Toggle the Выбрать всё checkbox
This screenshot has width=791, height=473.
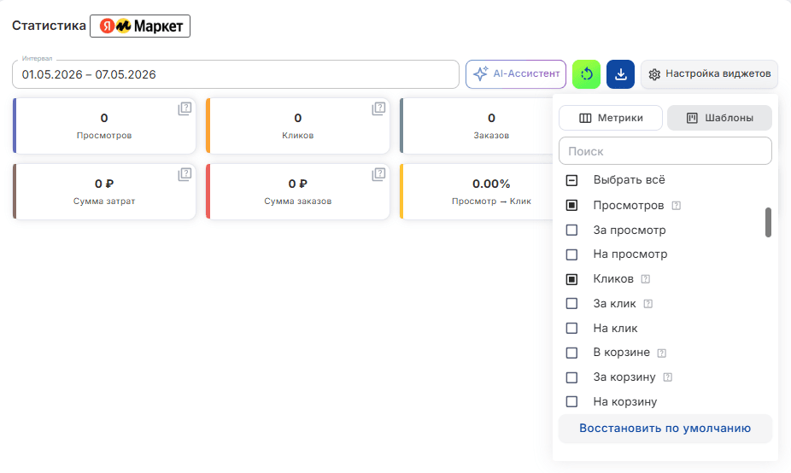point(571,180)
